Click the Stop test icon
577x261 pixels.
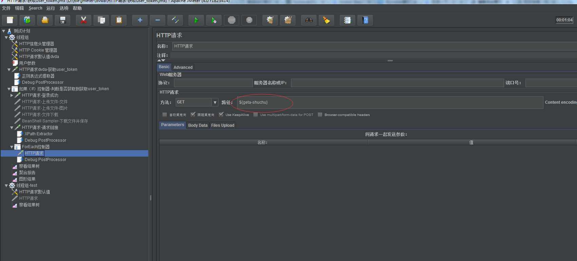(231, 20)
